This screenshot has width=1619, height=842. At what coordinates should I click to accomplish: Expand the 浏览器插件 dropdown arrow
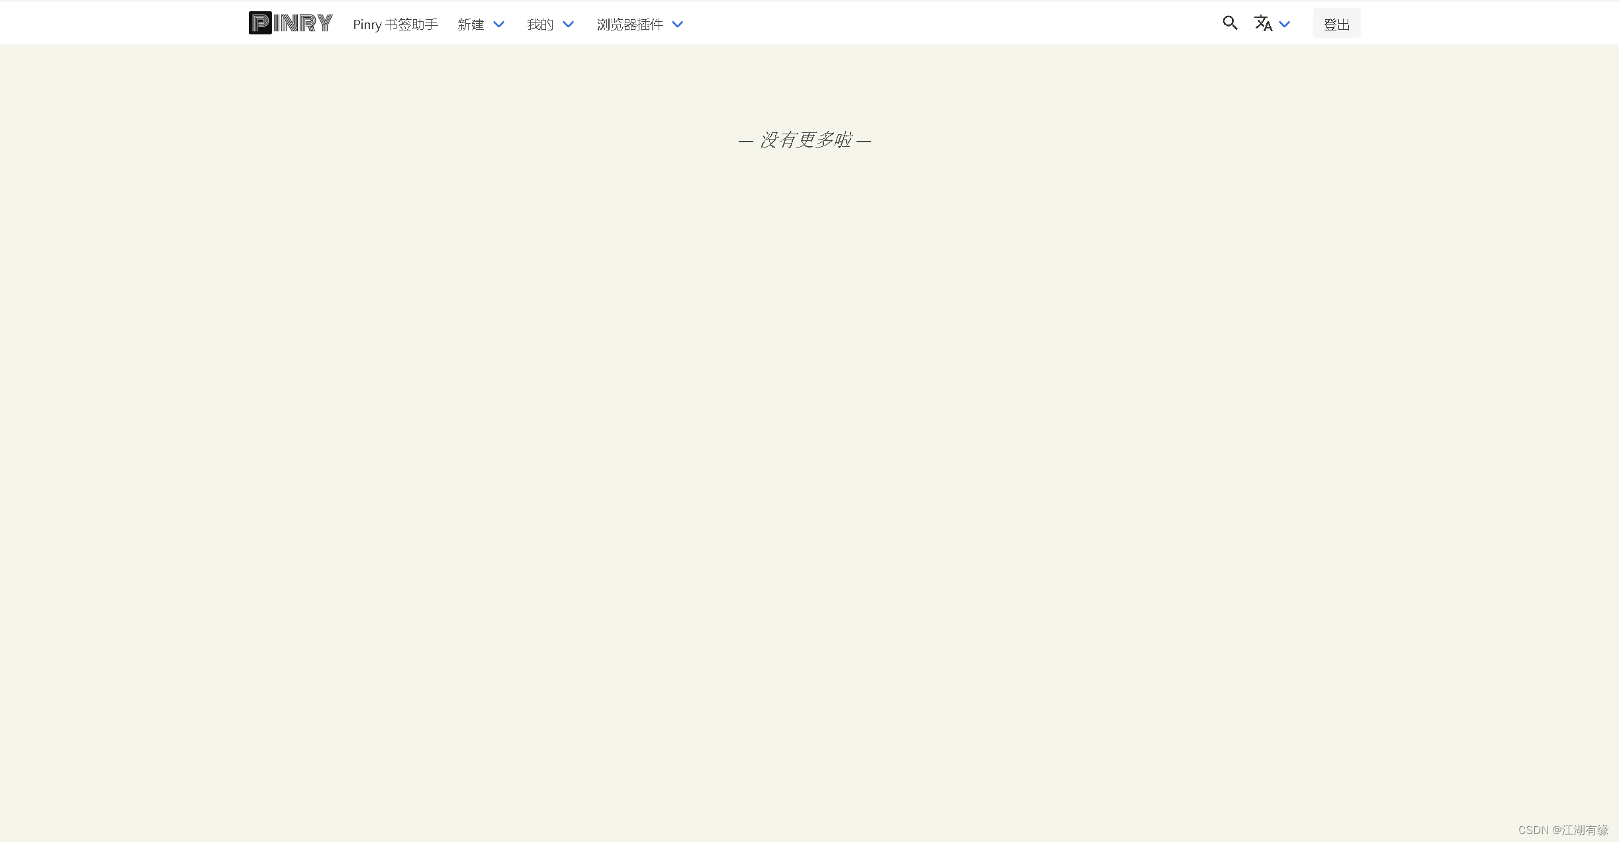677,24
